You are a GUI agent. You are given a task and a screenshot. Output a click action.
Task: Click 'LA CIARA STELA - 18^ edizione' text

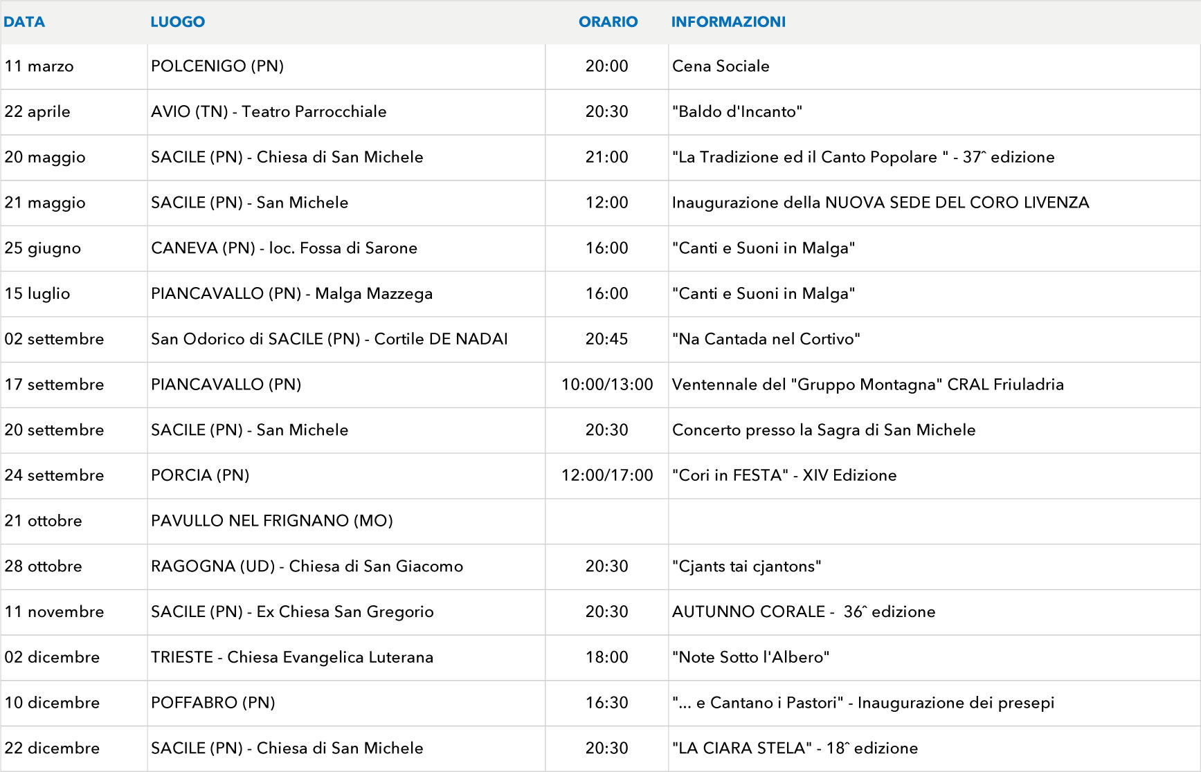point(795,748)
